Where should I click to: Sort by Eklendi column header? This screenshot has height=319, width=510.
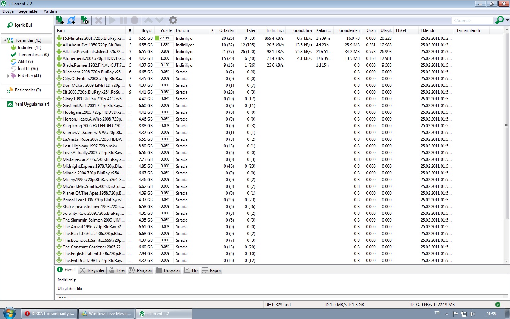click(436, 30)
